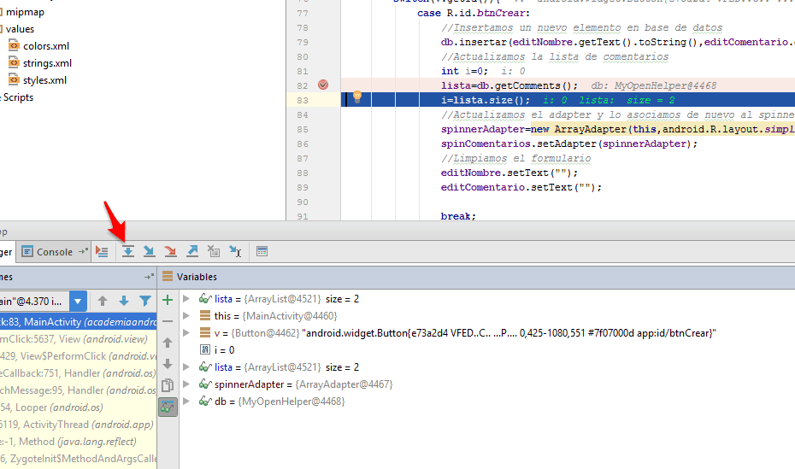Select frame 'eCallback:751, Handler'
Viewport: 795px width, 469px height.
(78, 373)
